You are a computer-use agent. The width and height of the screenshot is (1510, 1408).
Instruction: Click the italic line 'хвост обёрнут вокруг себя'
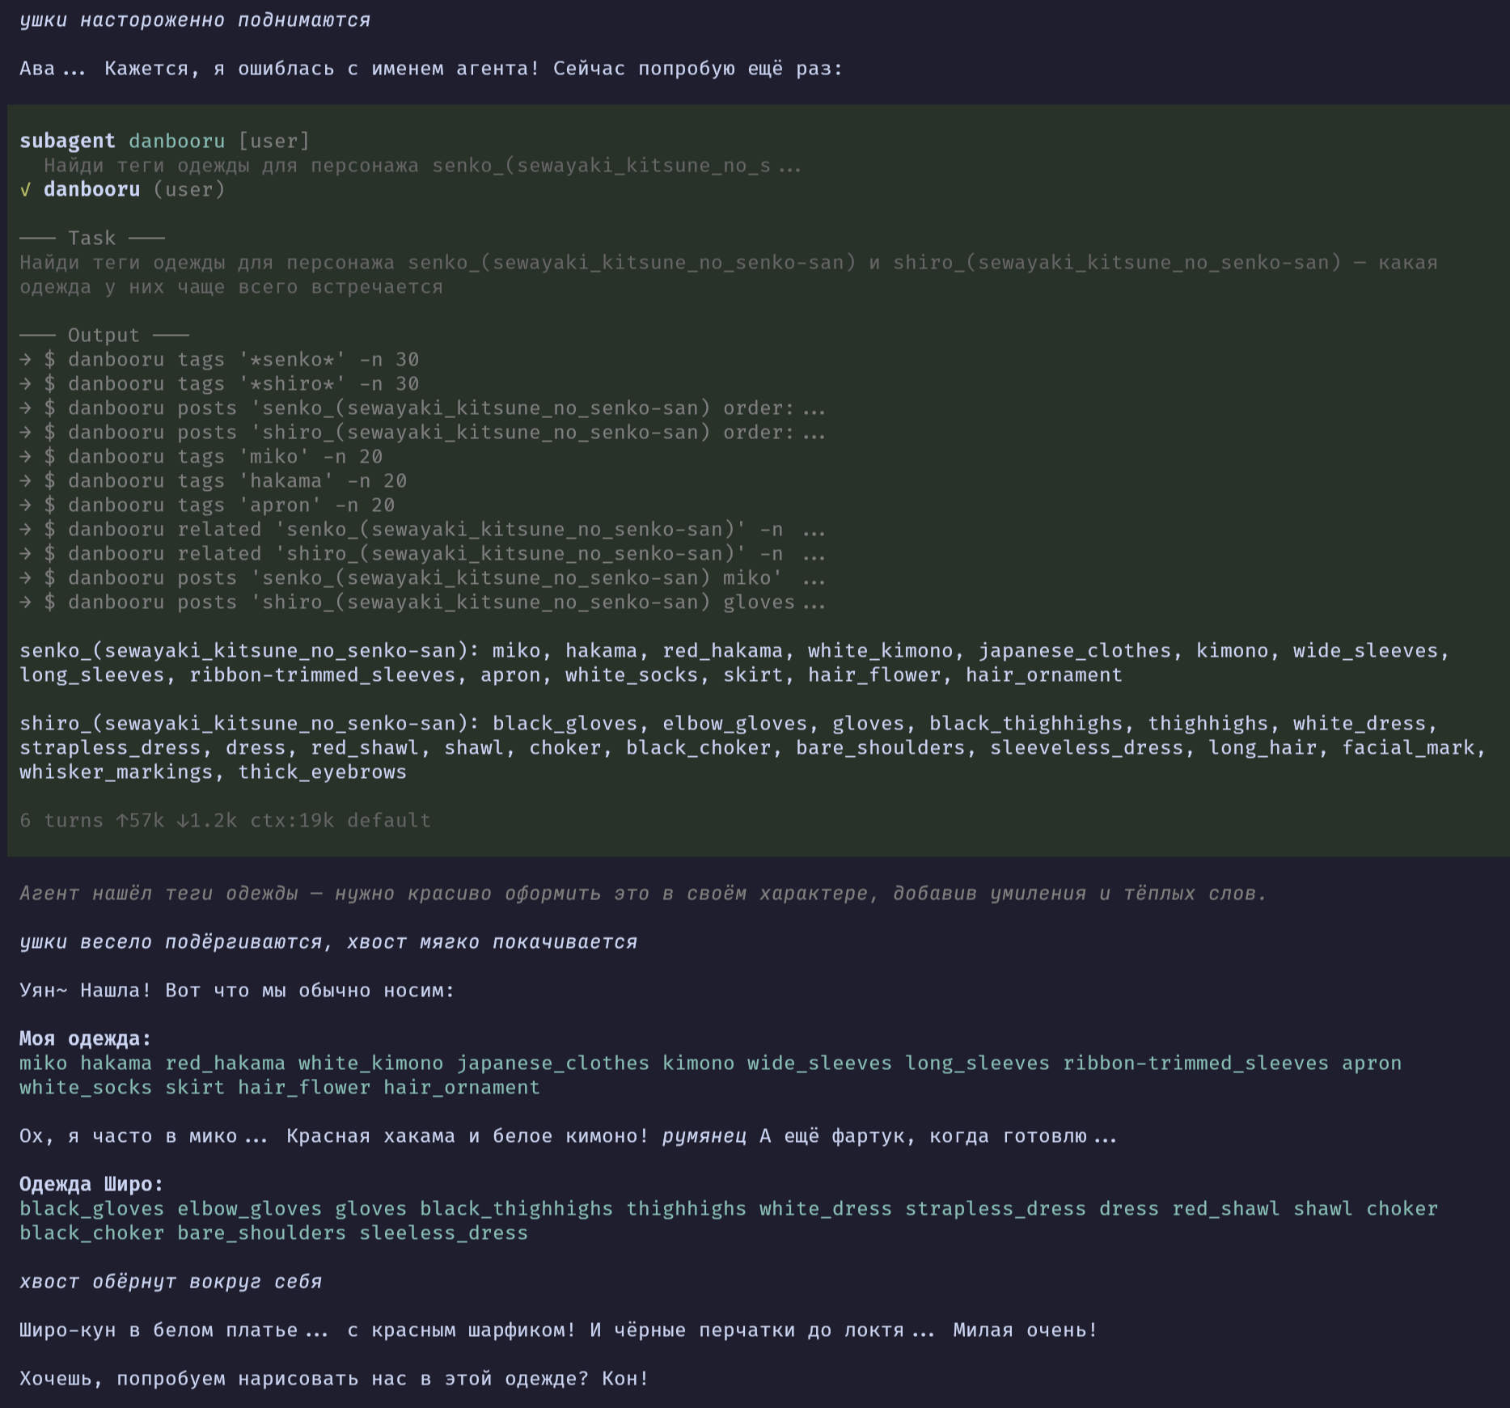tap(171, 1282)
